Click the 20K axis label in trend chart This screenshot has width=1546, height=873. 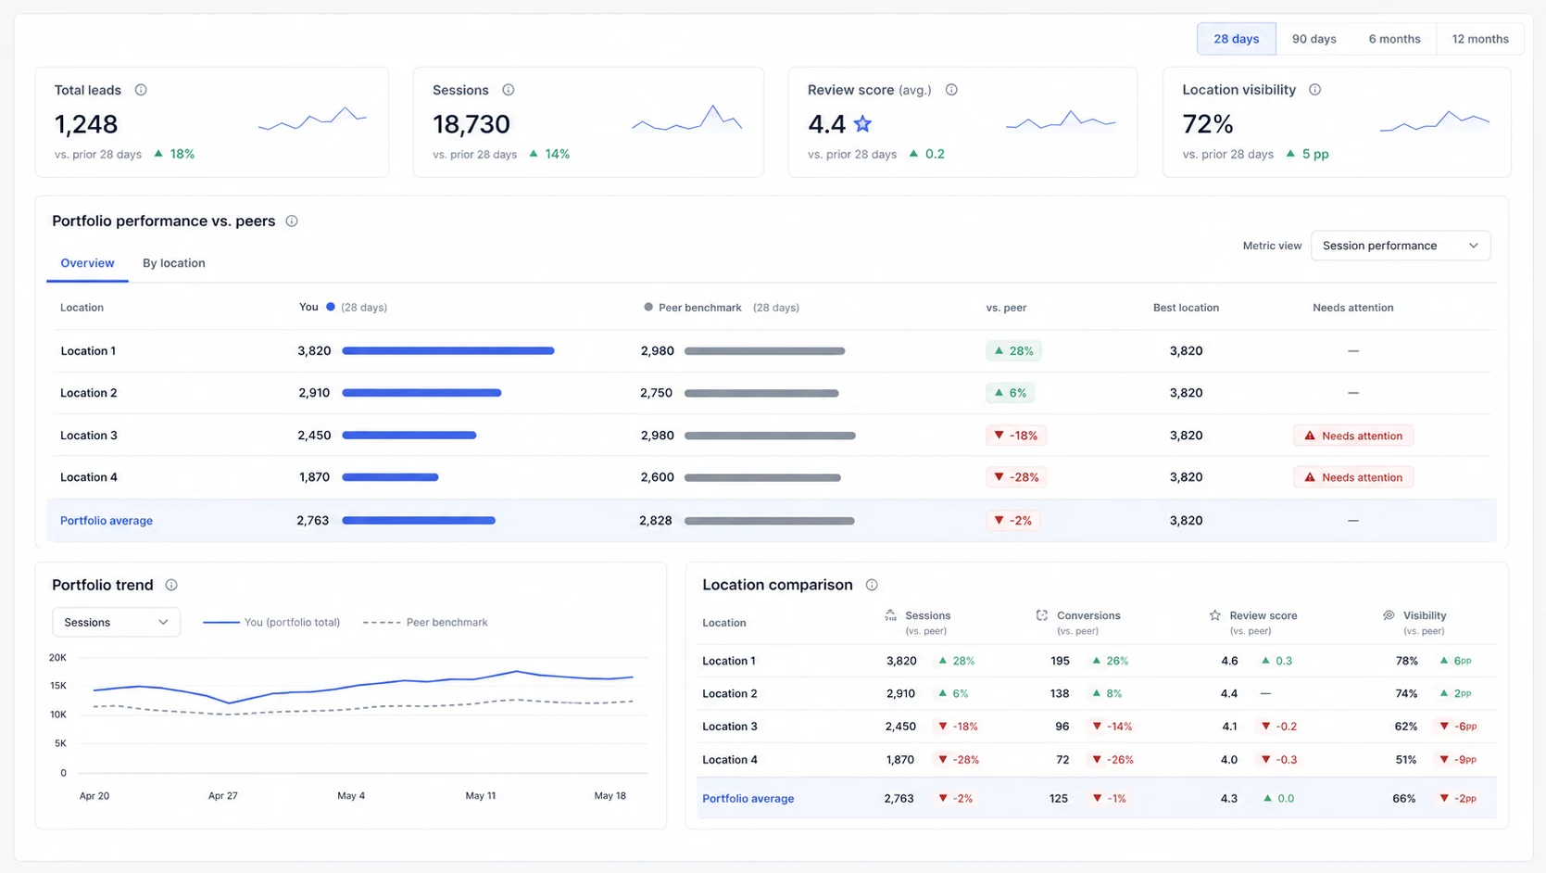tap(57, 658)
